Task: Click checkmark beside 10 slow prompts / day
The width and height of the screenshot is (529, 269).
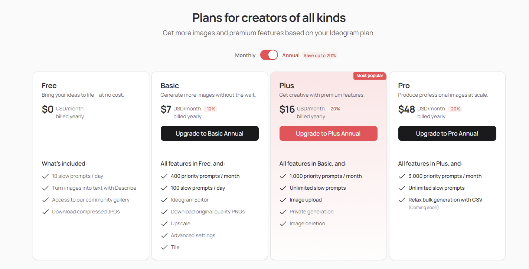Action: coord(45,176)
